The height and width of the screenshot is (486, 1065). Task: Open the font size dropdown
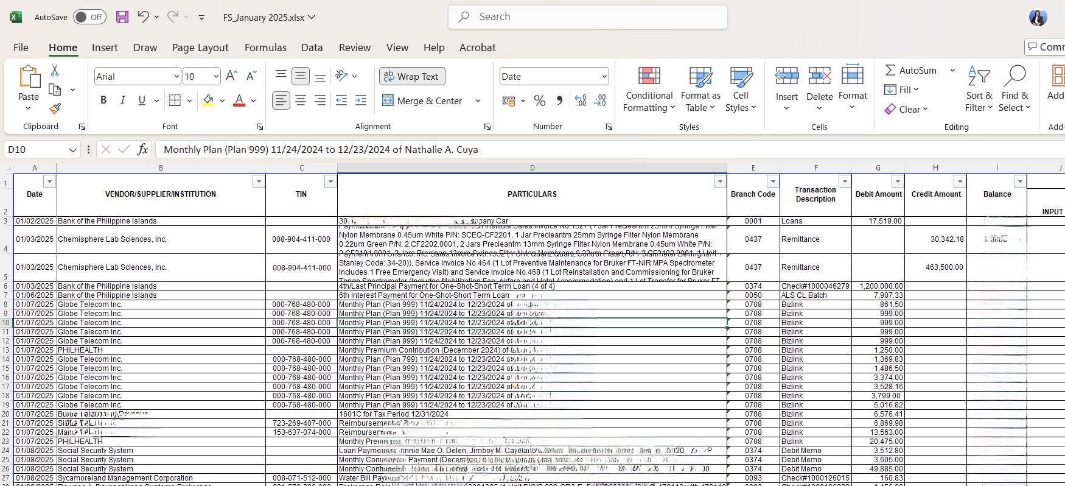click(216, 76)
